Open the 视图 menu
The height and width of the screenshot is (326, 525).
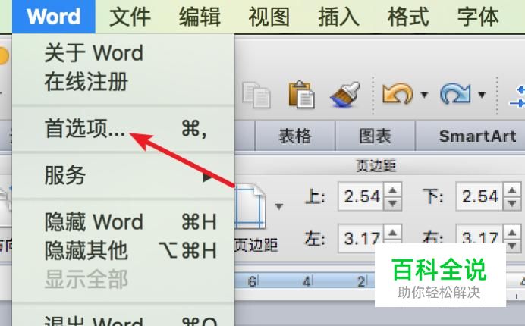coord(269,17)
